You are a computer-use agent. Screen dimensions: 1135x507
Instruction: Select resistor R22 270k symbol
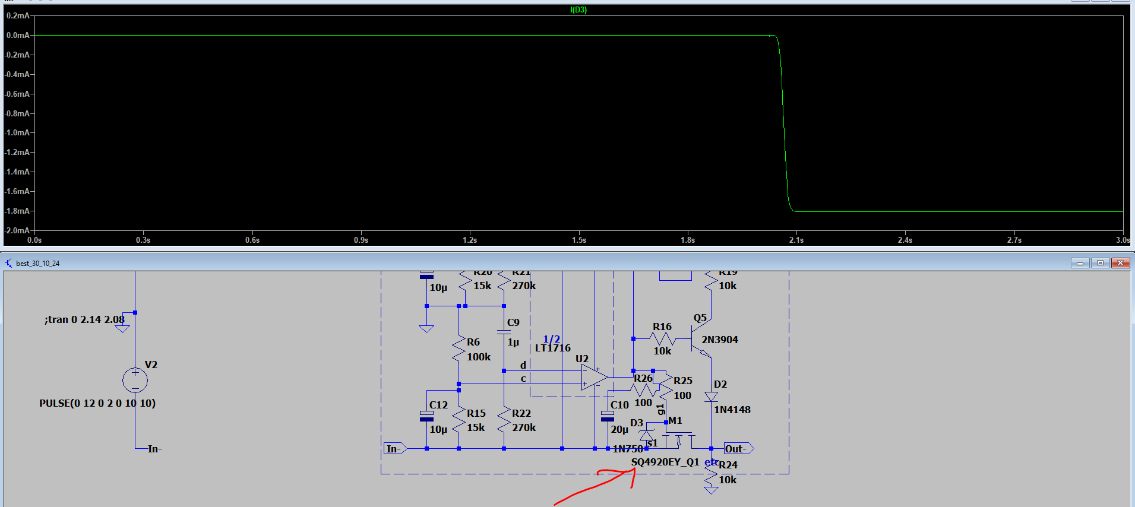[504, 420]
